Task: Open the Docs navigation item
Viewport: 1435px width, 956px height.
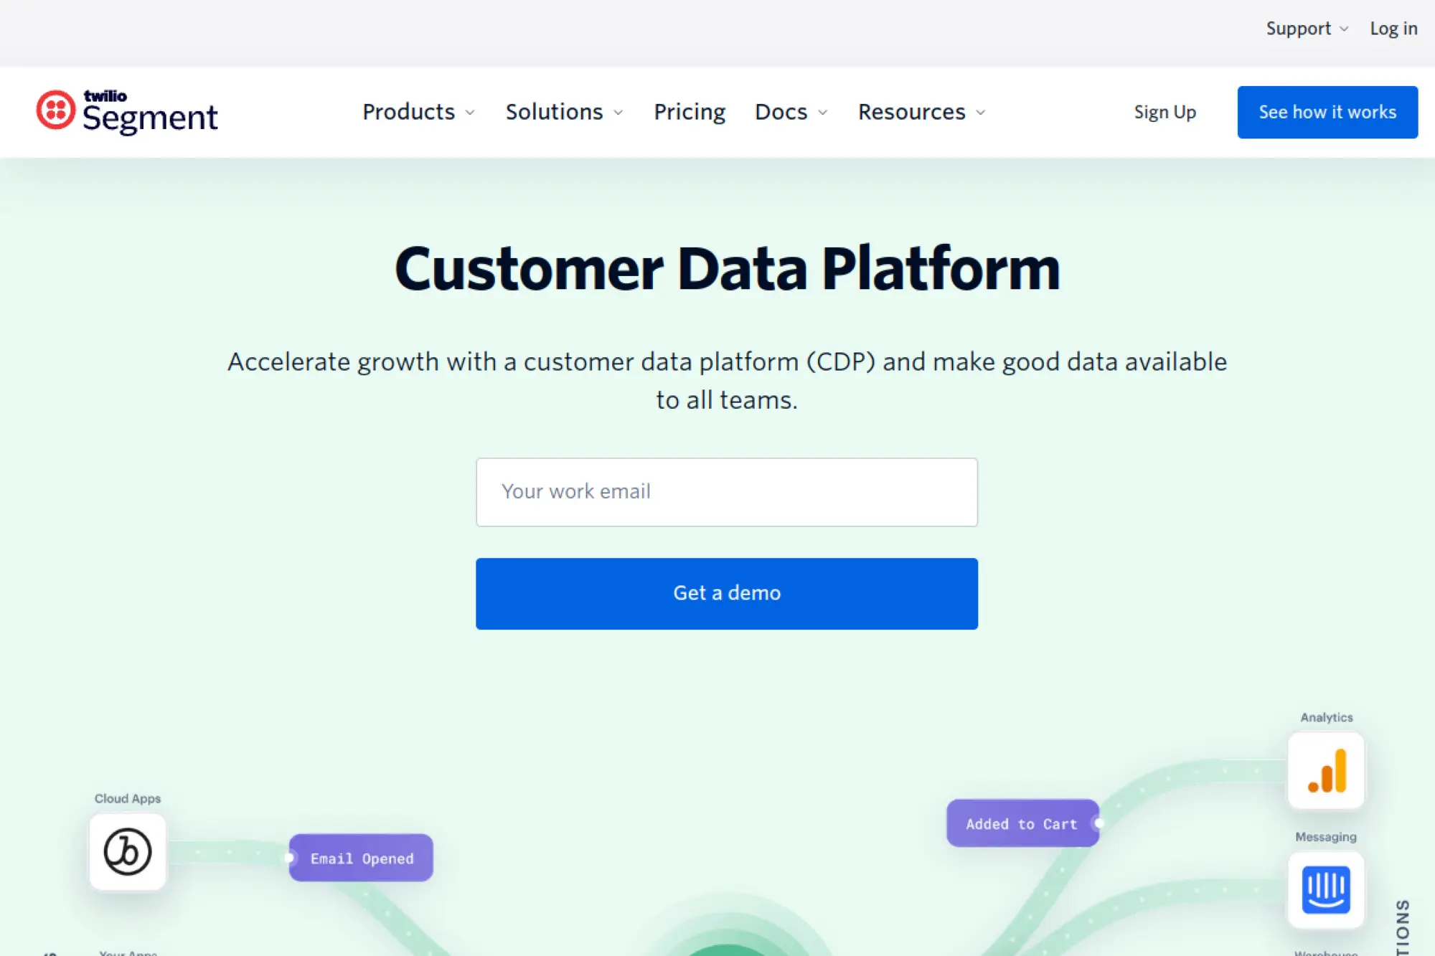Action: coord(781,112)
